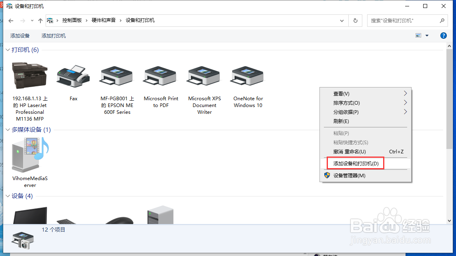Click the 添加设备 toolbar button

(20, 36)
